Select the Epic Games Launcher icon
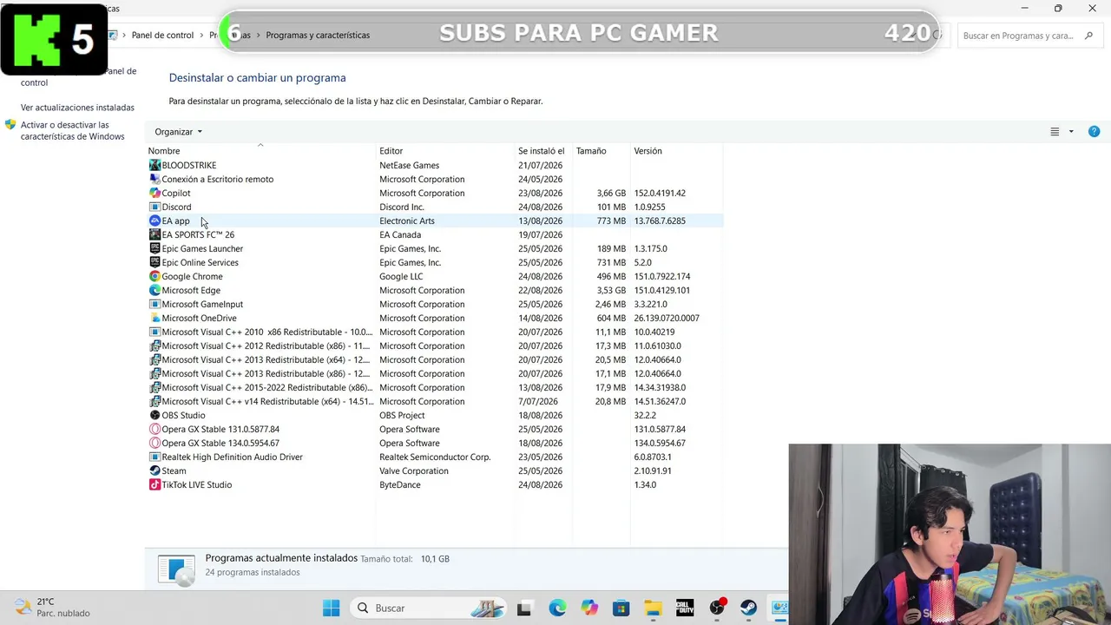 click(154, 248)
